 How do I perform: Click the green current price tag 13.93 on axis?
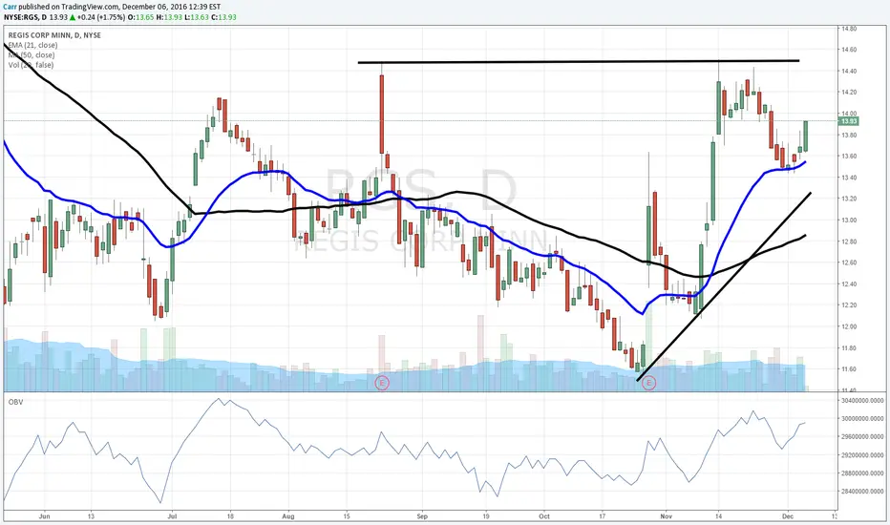pos(849,121)
